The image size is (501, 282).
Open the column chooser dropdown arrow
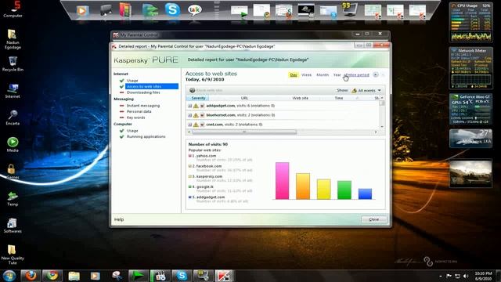click(x=382, y=98)
